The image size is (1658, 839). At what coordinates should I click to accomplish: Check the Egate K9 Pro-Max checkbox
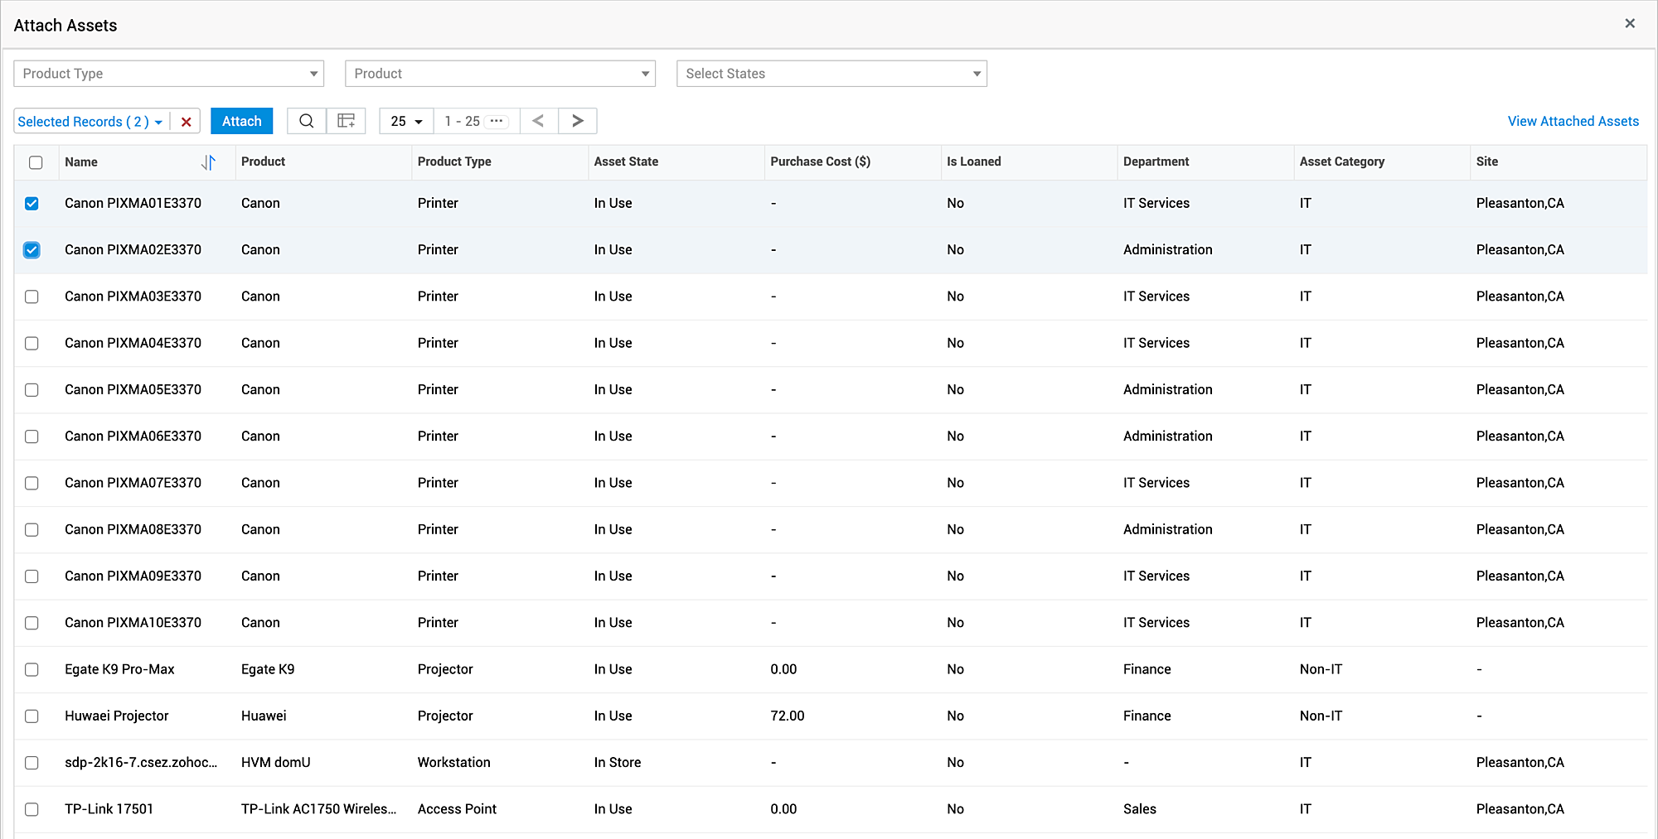click(32, 669)
